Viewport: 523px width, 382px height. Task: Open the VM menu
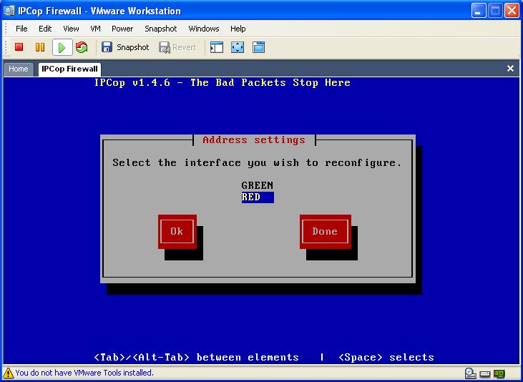click(x=95, y=29)
